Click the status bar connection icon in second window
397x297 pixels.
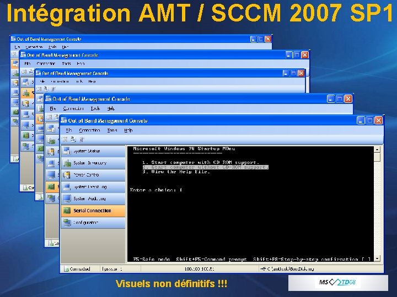tap(25, 188)
